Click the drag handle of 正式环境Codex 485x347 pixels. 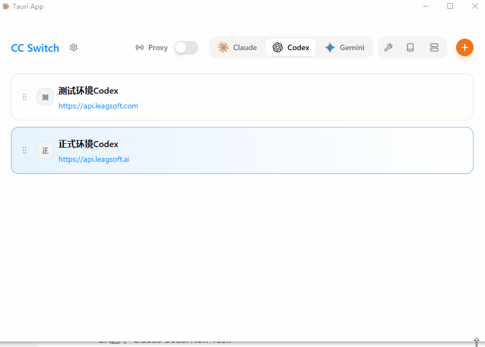coord(25,150)
